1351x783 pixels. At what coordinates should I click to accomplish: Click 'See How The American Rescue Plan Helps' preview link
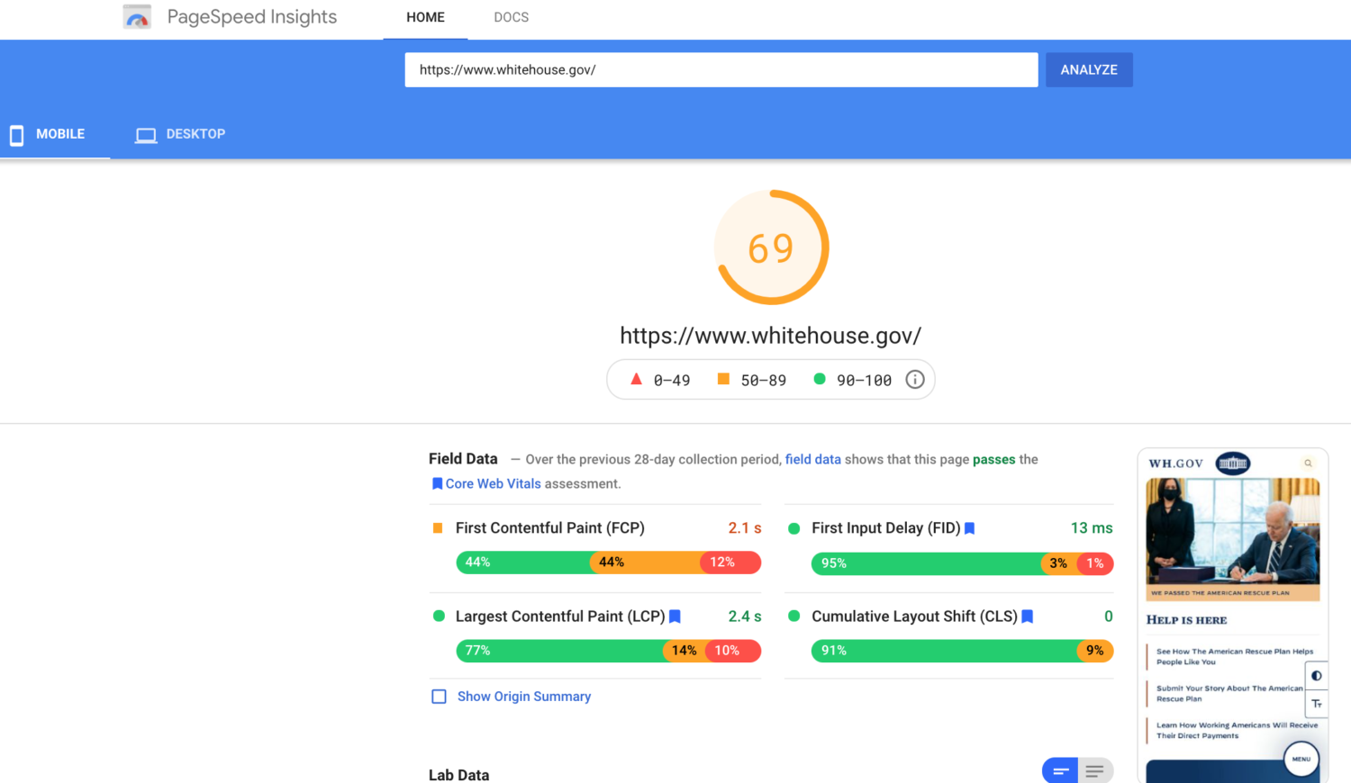[1235, 656]
